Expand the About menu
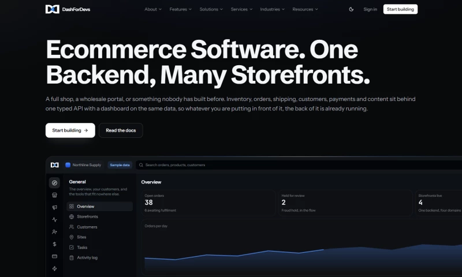The width and height of the screenshot is (462, 277). [153, 9]
